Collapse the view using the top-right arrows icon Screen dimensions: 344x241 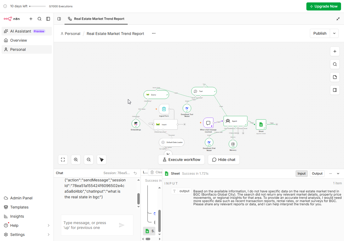pos(338,19)
